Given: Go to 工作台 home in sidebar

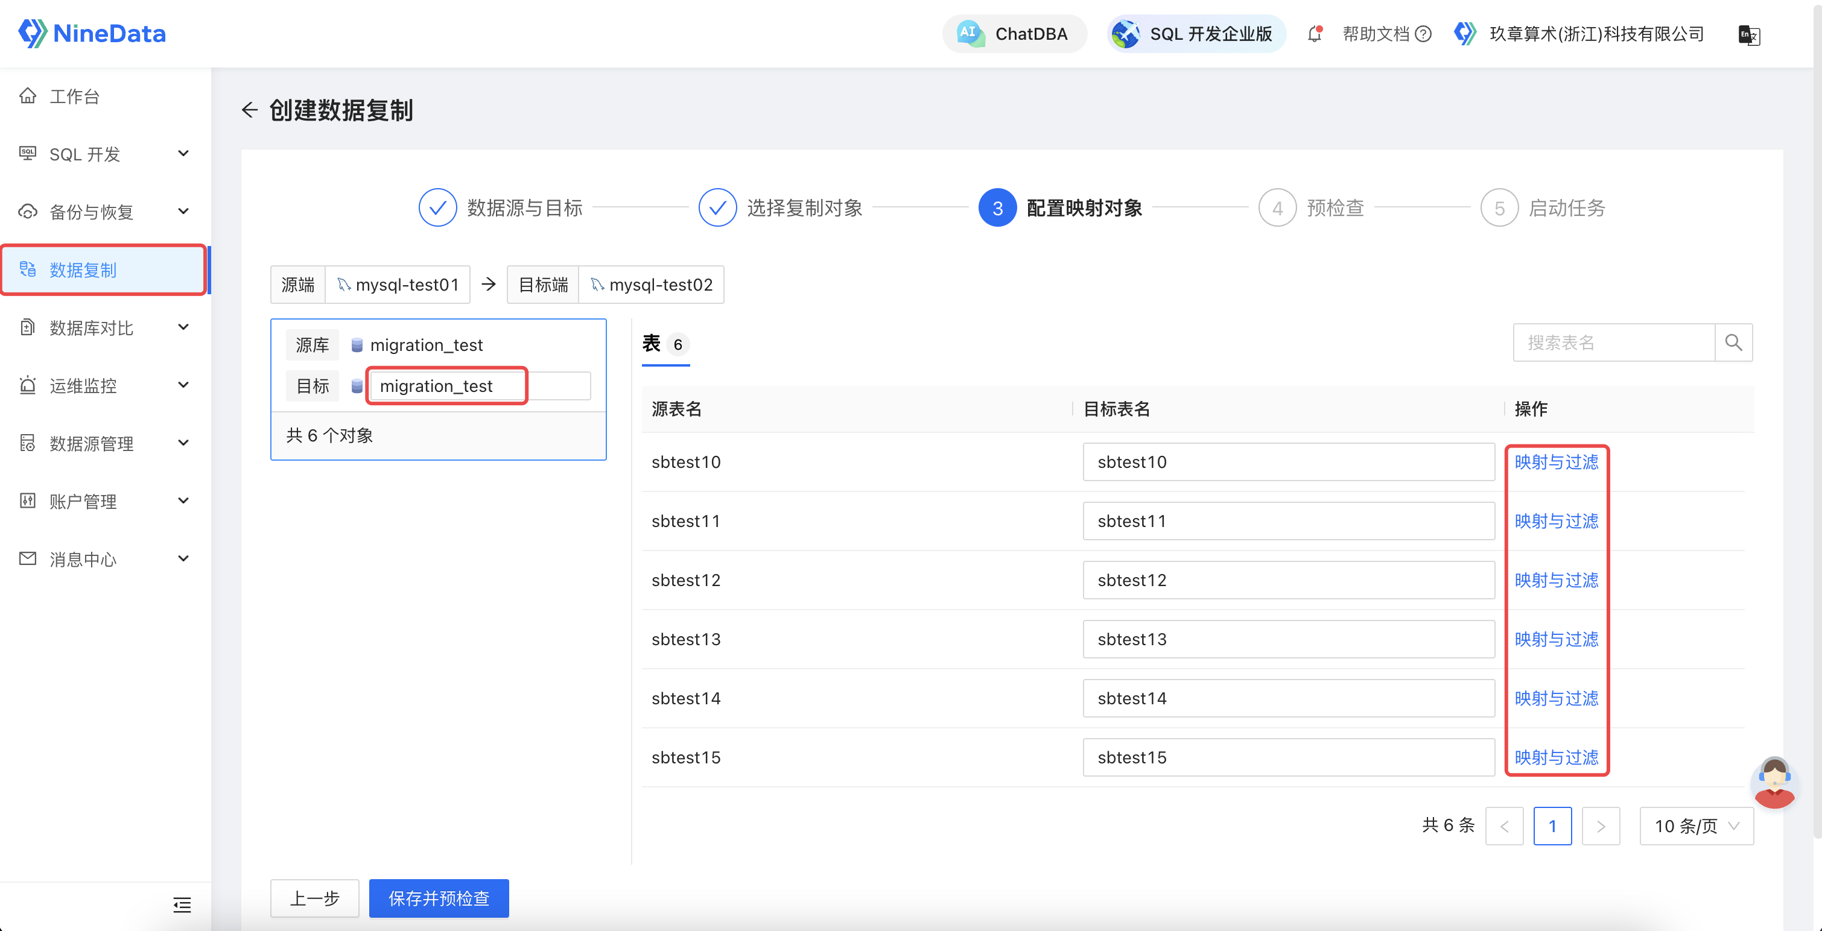Looking at the screenshot, I should pos(74,96).
